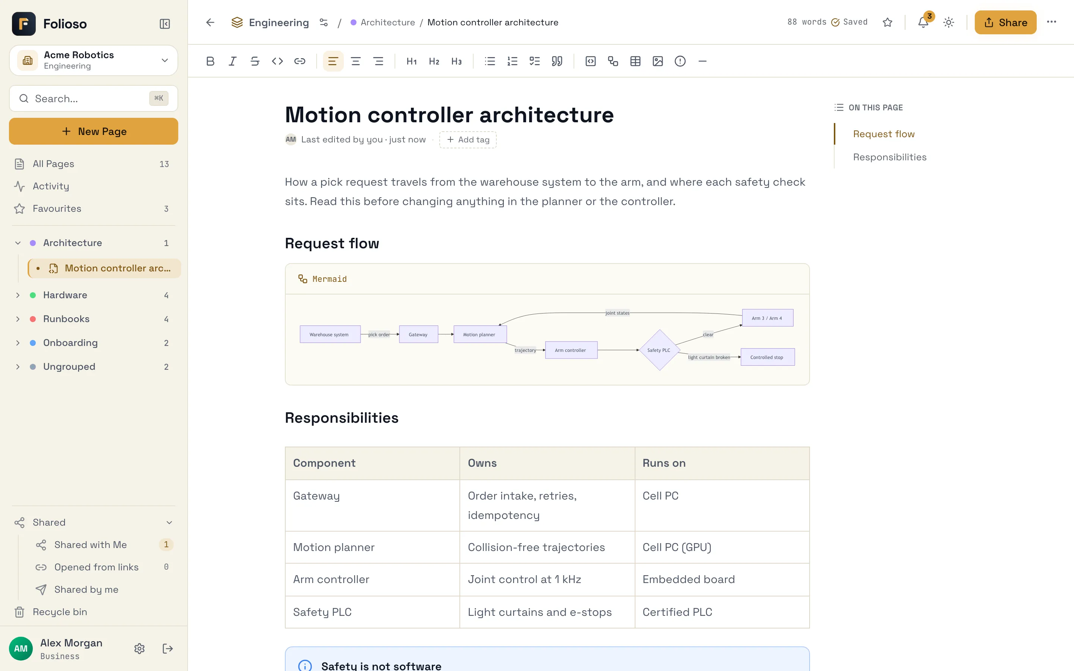Toggle light/dark theme
The image size is (1074, 671).
pos(949,22)
